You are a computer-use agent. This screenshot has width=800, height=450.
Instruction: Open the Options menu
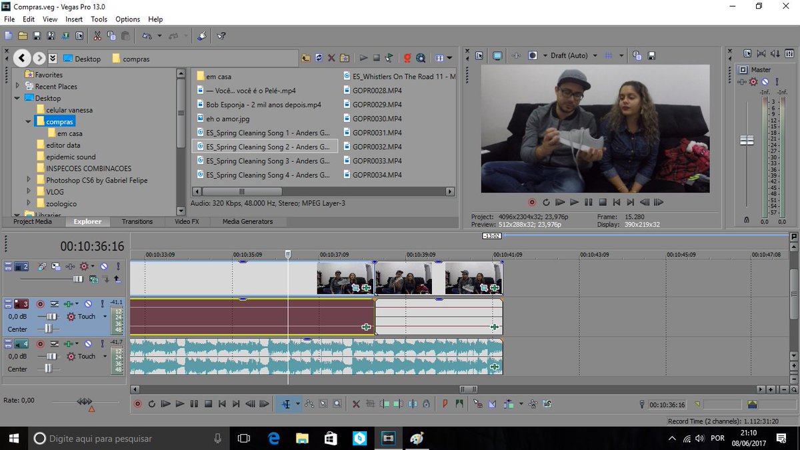(x=127, y=19)
